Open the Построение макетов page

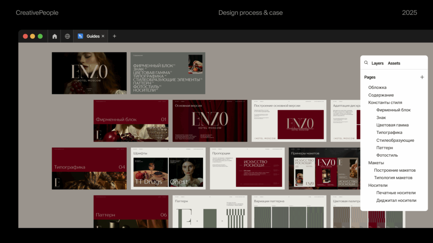(395, 170)
